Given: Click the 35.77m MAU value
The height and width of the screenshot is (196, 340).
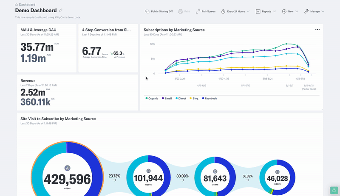Looking at the screenshot, I should coord(37,47).
